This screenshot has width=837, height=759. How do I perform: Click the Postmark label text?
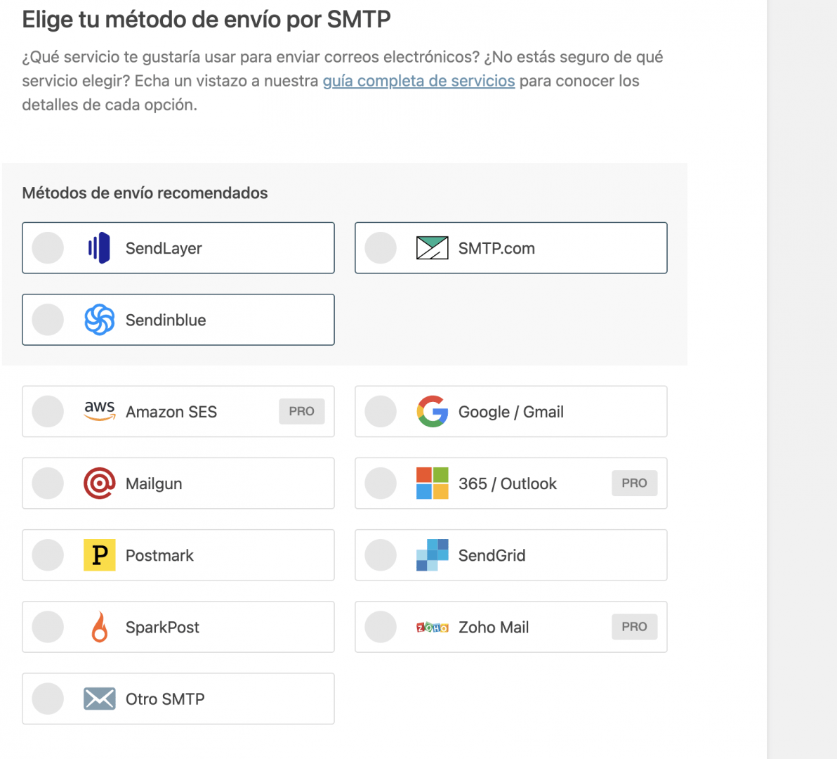coord(159,555)
